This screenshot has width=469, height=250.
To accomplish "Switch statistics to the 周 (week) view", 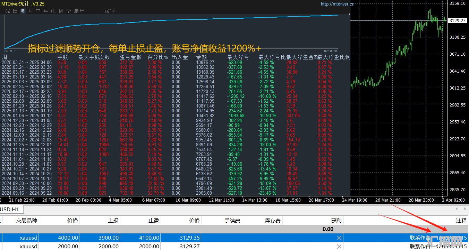I will [x=23, y=11].
